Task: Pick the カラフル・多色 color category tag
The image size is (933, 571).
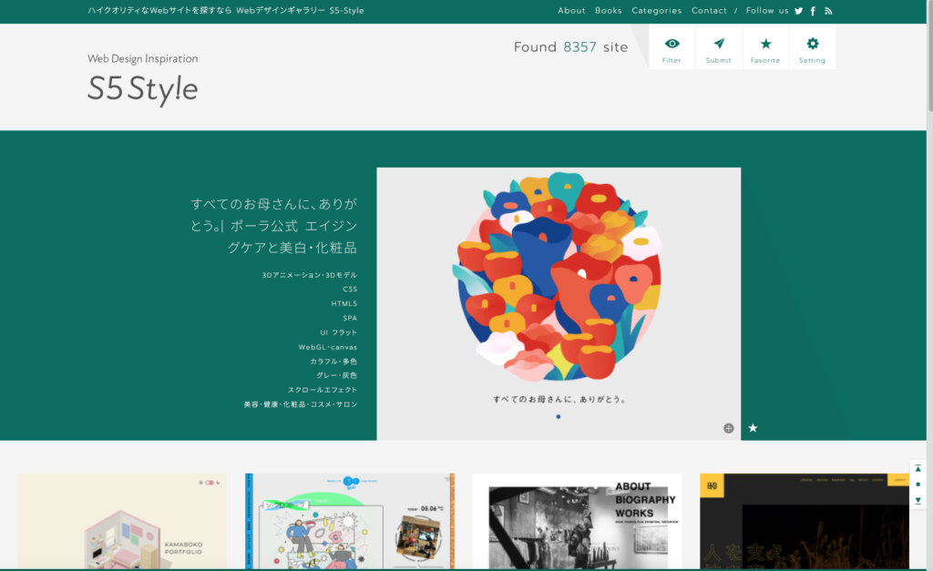Action: [333, 362]
